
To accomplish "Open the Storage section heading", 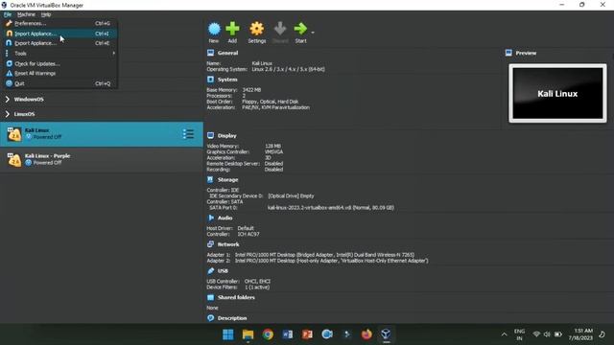I will coord(228,180).
